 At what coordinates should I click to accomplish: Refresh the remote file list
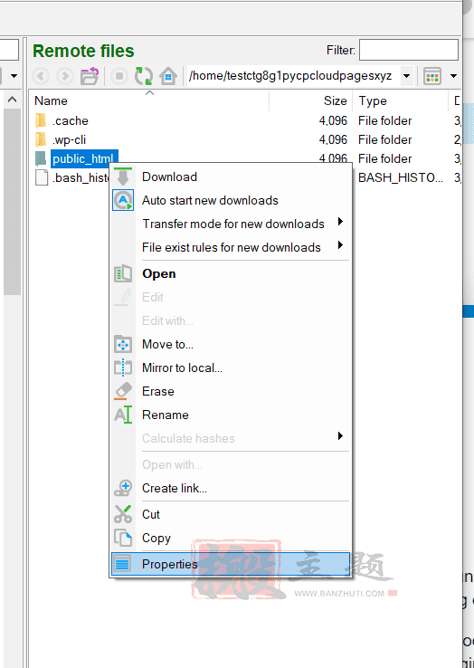144,76
